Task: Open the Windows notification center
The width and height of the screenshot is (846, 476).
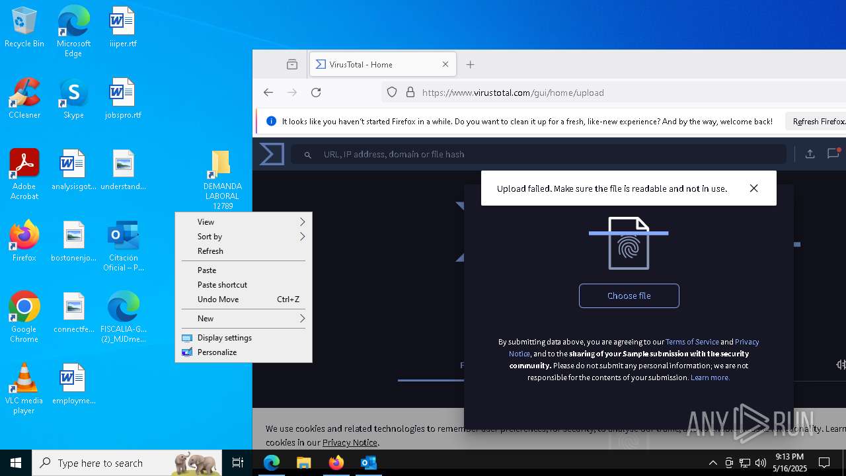Action: point(824,463)
